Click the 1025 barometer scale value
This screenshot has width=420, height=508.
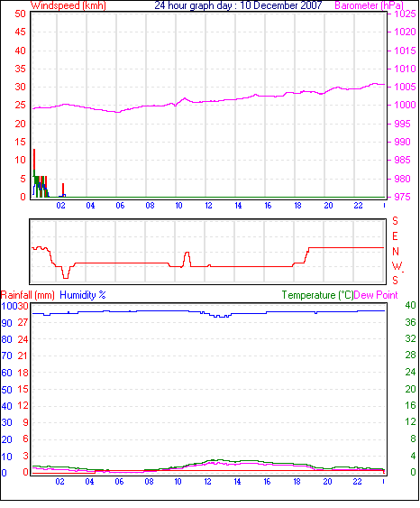tap(405, 14)
